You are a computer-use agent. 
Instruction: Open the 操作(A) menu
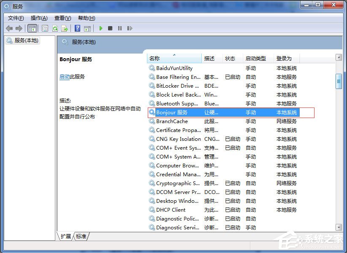coord(39,18)
